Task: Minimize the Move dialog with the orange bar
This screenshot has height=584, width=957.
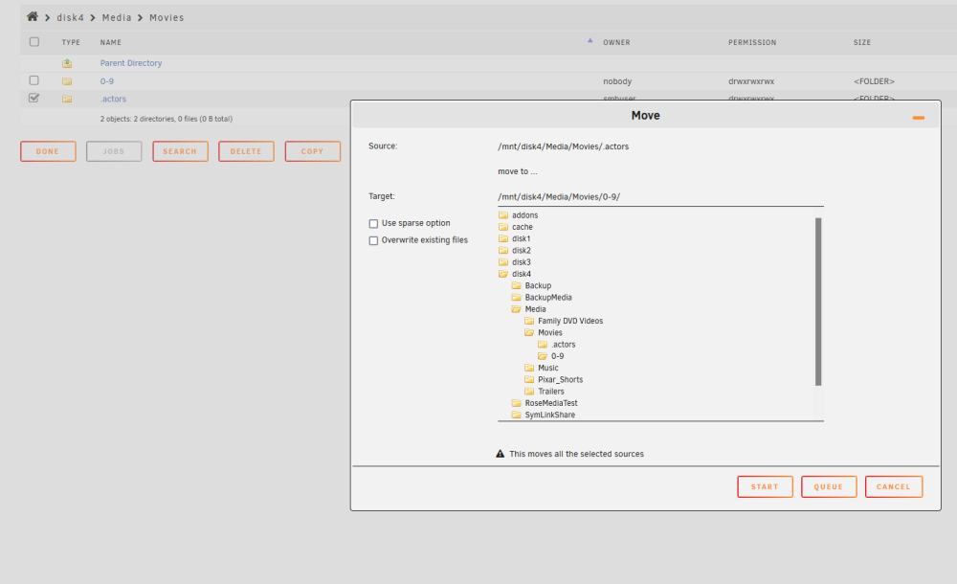Action: click(918, 118)
